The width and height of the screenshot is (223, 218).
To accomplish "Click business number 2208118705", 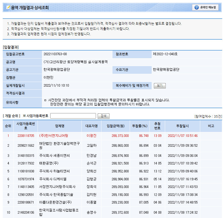I will (x=26, y=136).
